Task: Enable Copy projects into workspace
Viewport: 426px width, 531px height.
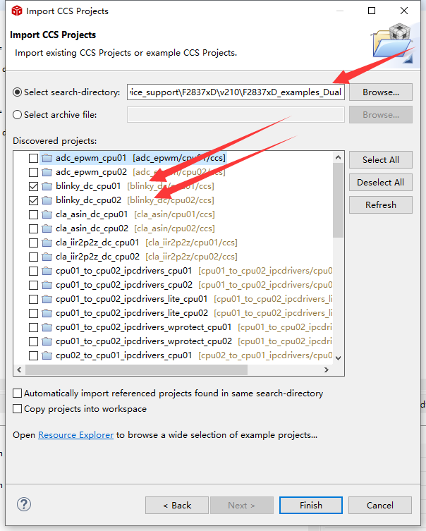Action: [17, 409]
